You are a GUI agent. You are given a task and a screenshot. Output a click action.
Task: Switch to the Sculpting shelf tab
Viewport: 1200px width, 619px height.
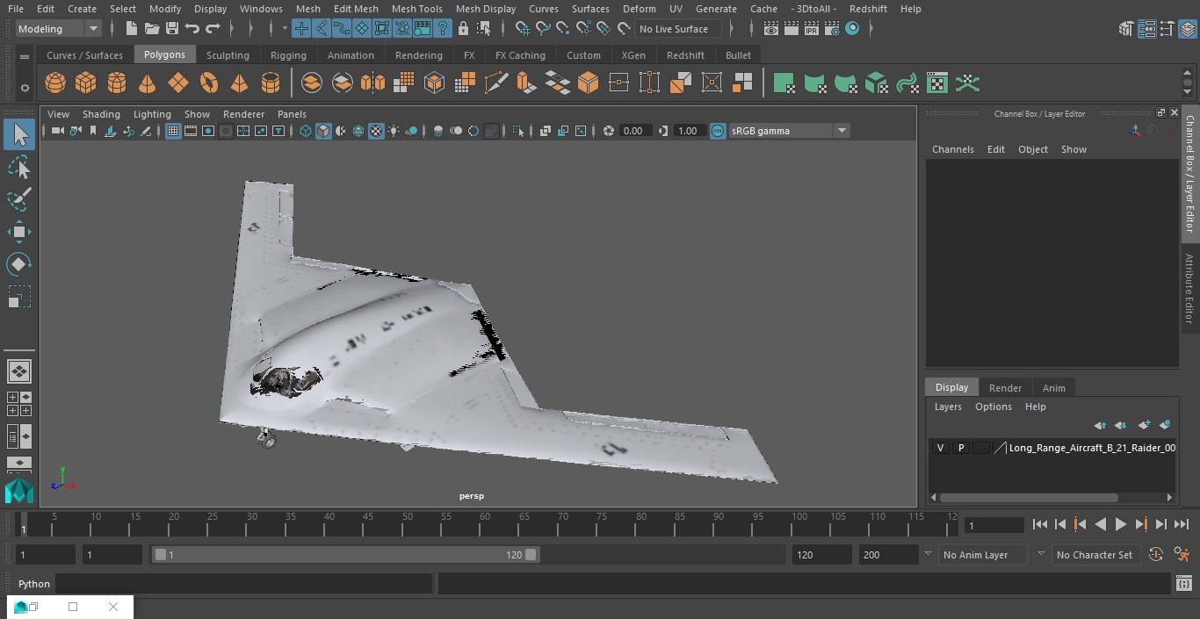(228, 55)
